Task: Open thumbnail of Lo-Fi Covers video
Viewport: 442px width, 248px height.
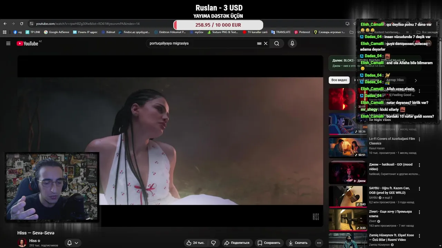Action: coord(347,147)
